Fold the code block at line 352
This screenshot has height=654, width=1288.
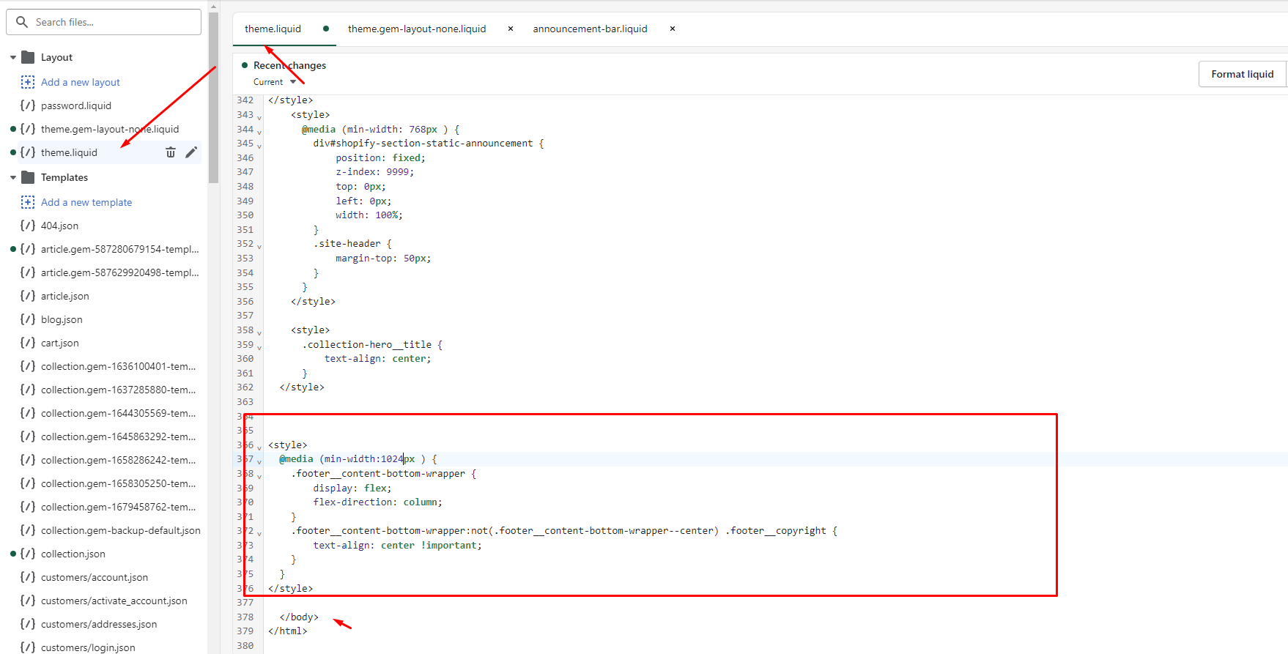[259, 246]
